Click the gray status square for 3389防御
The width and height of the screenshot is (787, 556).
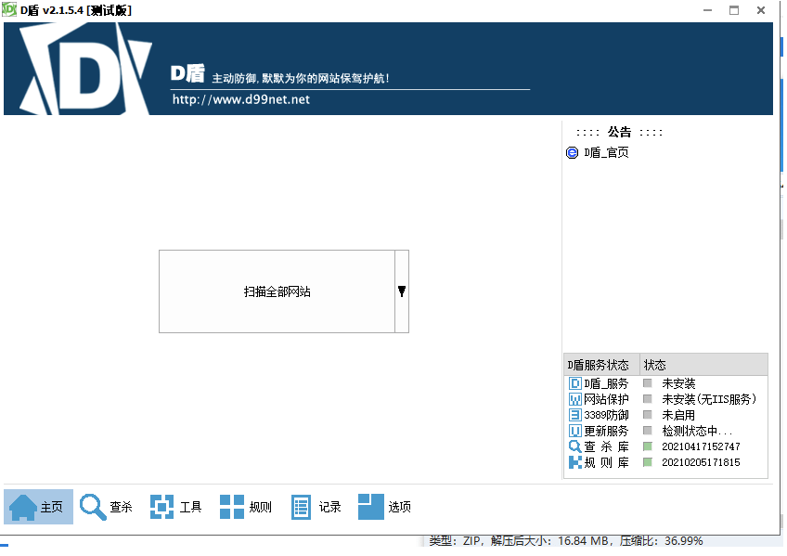click(649, 416)
